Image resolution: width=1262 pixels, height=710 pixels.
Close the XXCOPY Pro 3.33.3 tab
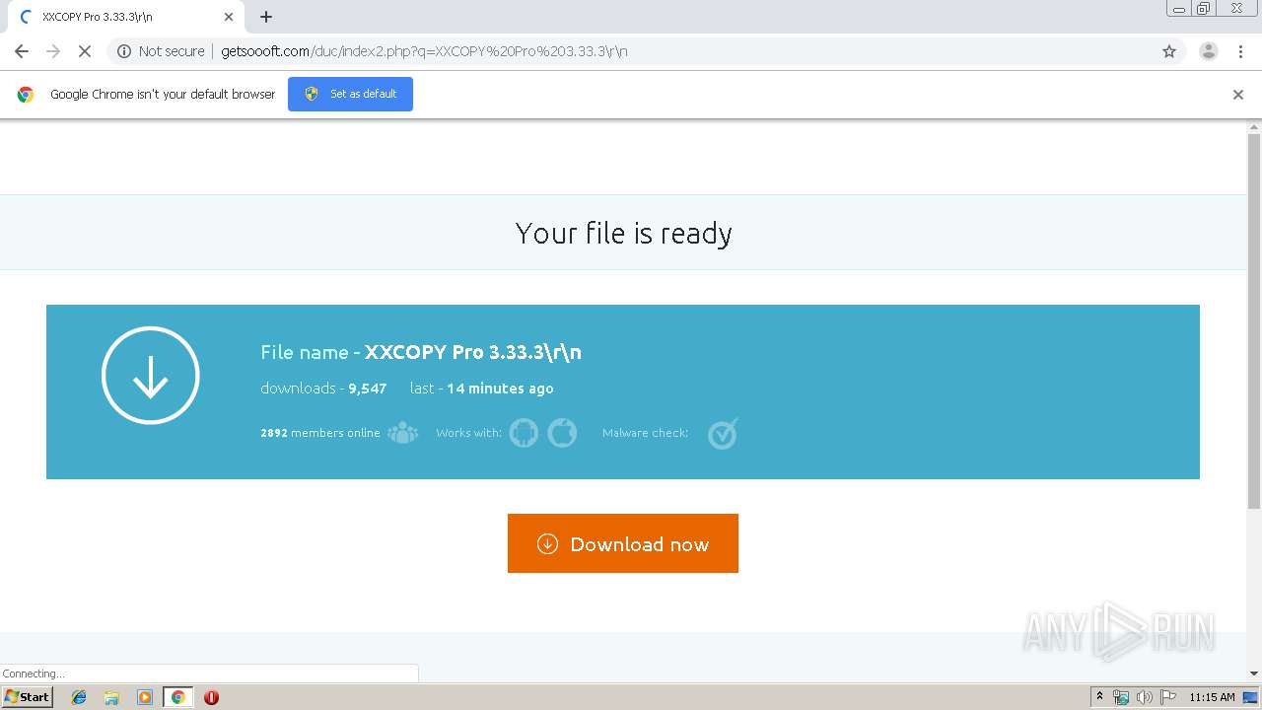[x=229, y=17]
